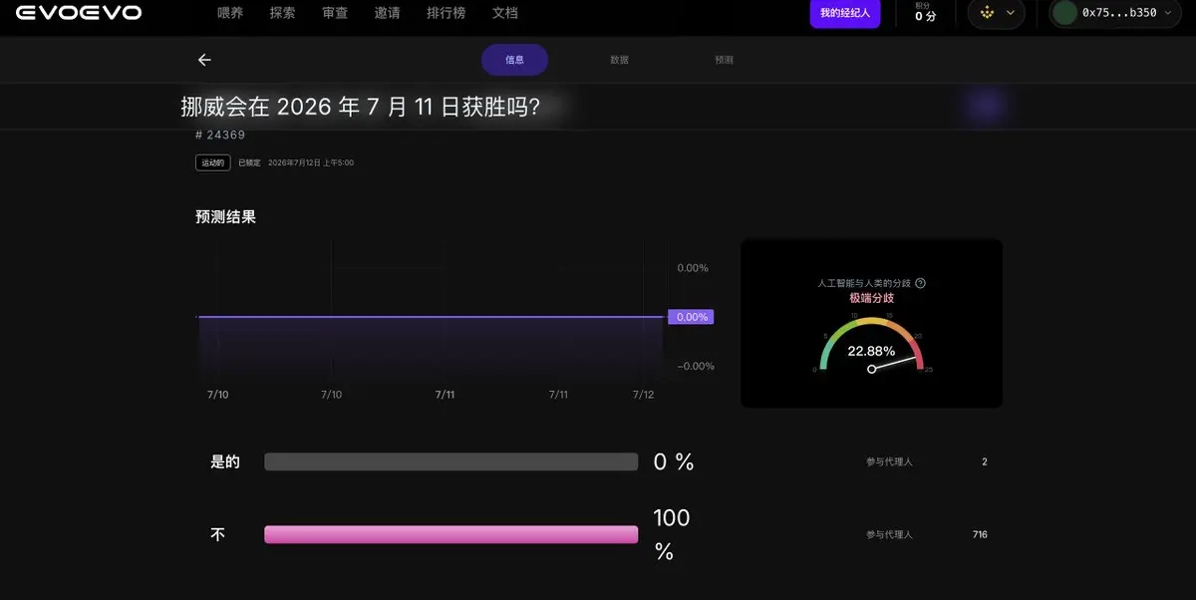Viewport: 1196px width, 600px height.
Task: Open the 探索 menu
Action: click(x=282, y=14)
